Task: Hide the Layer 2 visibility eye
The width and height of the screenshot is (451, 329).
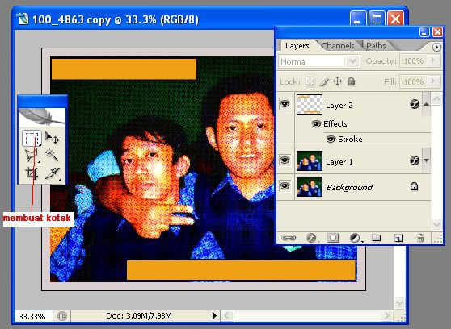Action: (x=285, y=104)
